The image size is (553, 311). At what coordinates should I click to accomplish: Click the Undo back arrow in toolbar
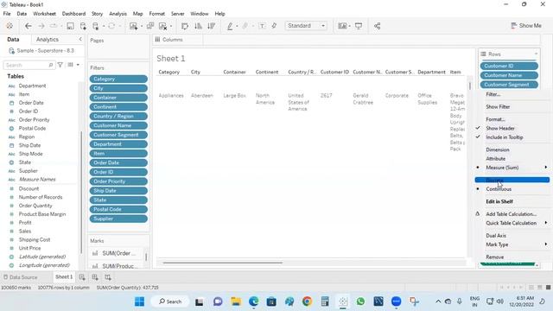point(29,26)
